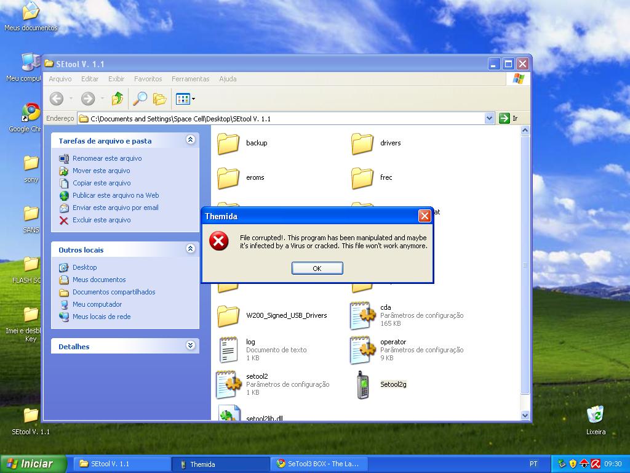Select the setool2lib.dll file icon
630x473 pixels.
229,413
